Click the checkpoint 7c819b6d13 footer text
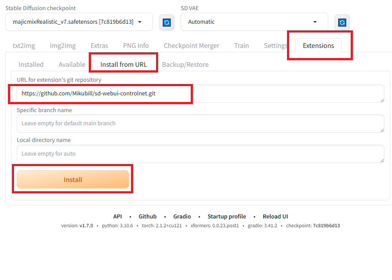The image size is (392, 280). (x=313, y=226)
